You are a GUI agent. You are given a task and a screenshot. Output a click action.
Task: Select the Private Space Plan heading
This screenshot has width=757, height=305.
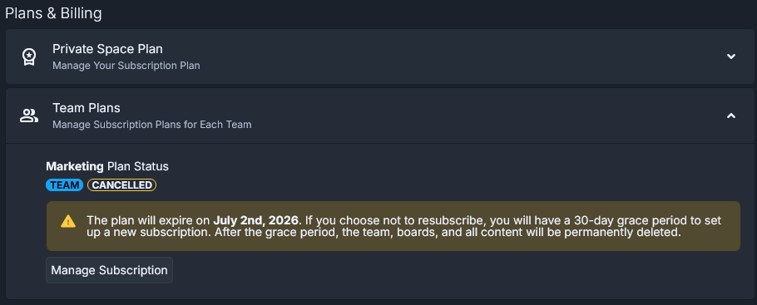pos(107,49)
